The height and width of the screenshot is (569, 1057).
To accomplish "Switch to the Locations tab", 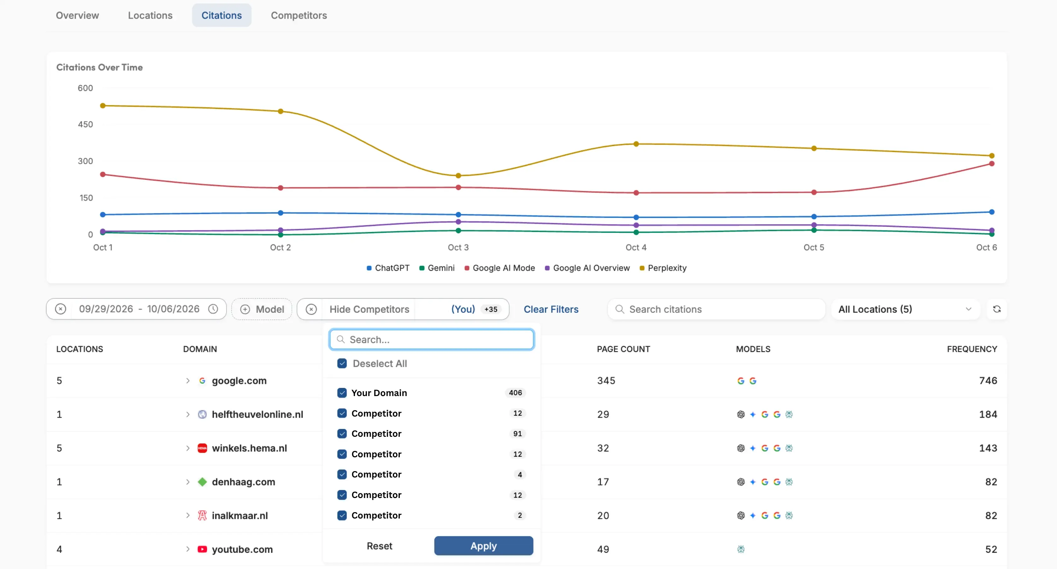I will [x=150, y=15].
